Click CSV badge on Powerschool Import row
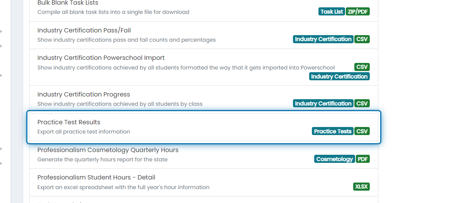Image resolution: width=457 pixels, height=203 pixels. pyautogui.click(x=362, y=67)
